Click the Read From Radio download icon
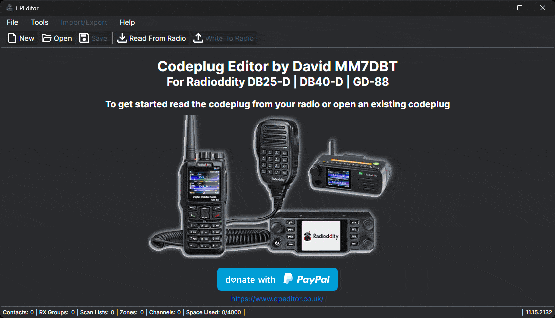 click(122, 38)
